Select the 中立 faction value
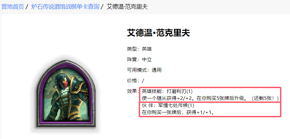 [x=147, y=60]
